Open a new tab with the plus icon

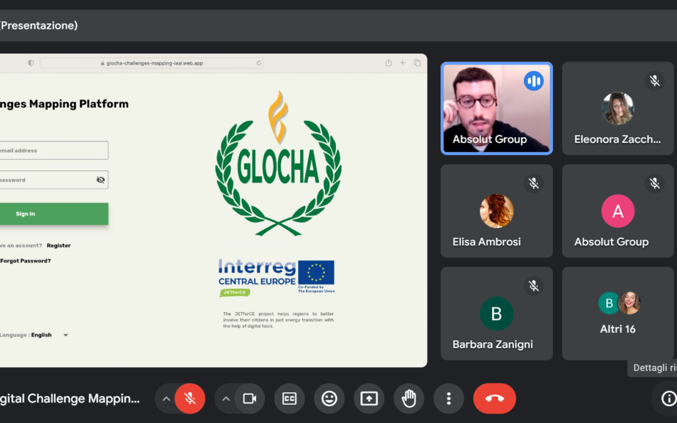[x=402, y=63]
